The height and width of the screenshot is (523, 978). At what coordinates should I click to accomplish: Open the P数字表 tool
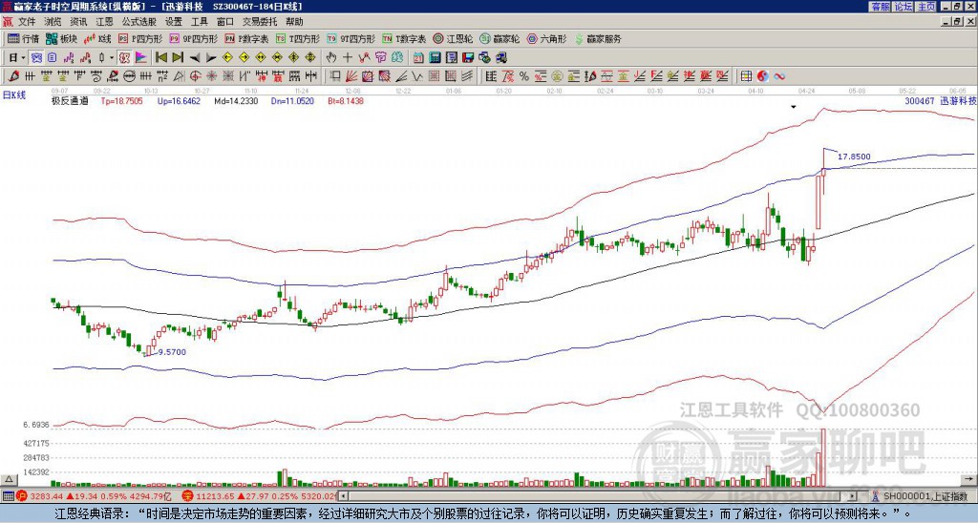247,38
